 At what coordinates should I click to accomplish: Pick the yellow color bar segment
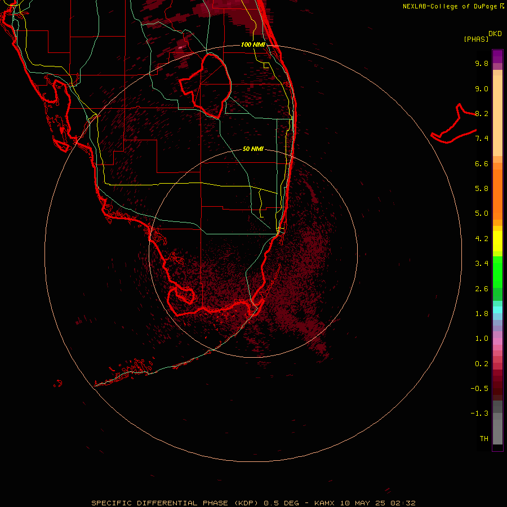(497, 241)
